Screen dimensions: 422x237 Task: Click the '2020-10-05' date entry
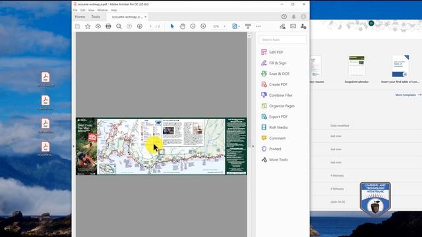tap(338, 202)
